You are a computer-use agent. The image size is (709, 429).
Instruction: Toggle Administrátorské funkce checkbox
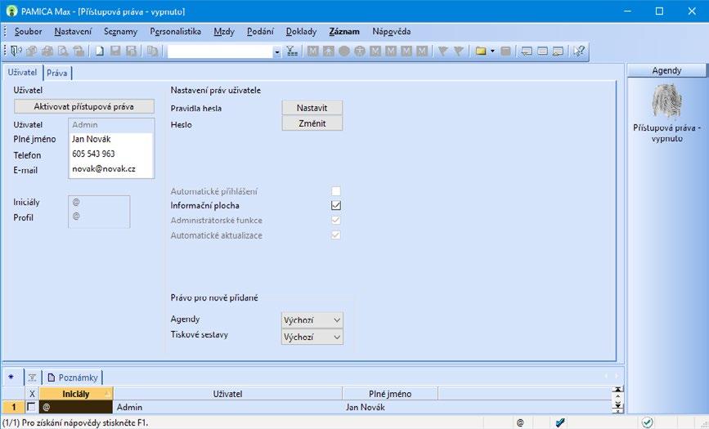coord(336,220)
